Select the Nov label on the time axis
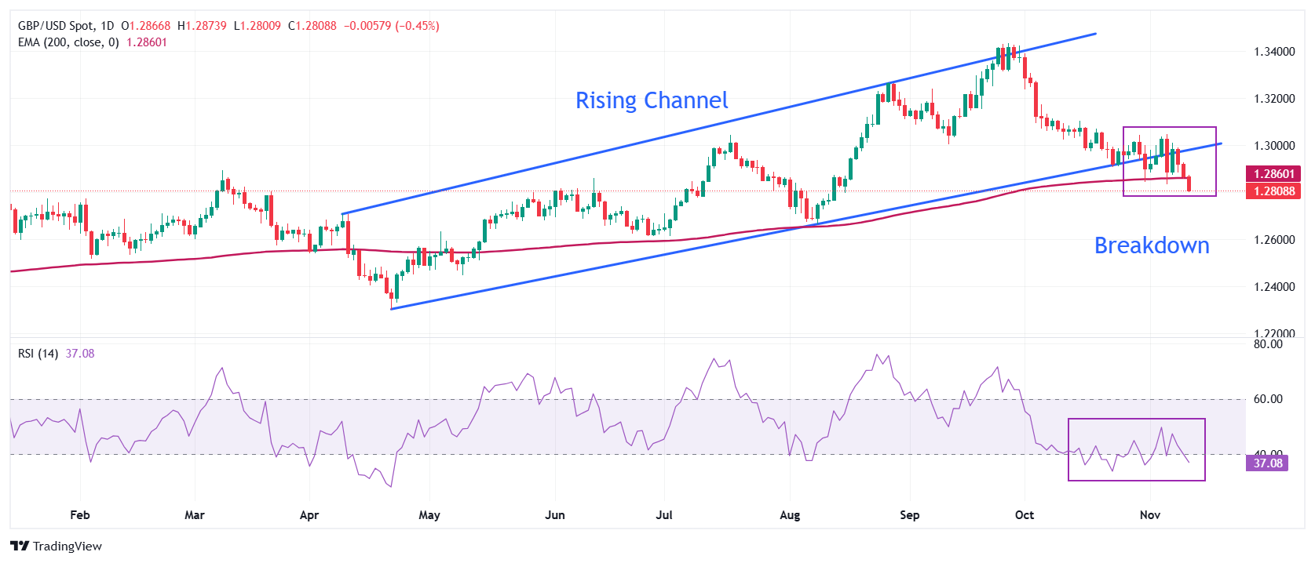This screenshot has height=563, width=1315. (1149, 515)
